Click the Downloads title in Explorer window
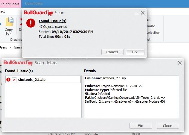This screenshot has height=135, width=189. 34,3
